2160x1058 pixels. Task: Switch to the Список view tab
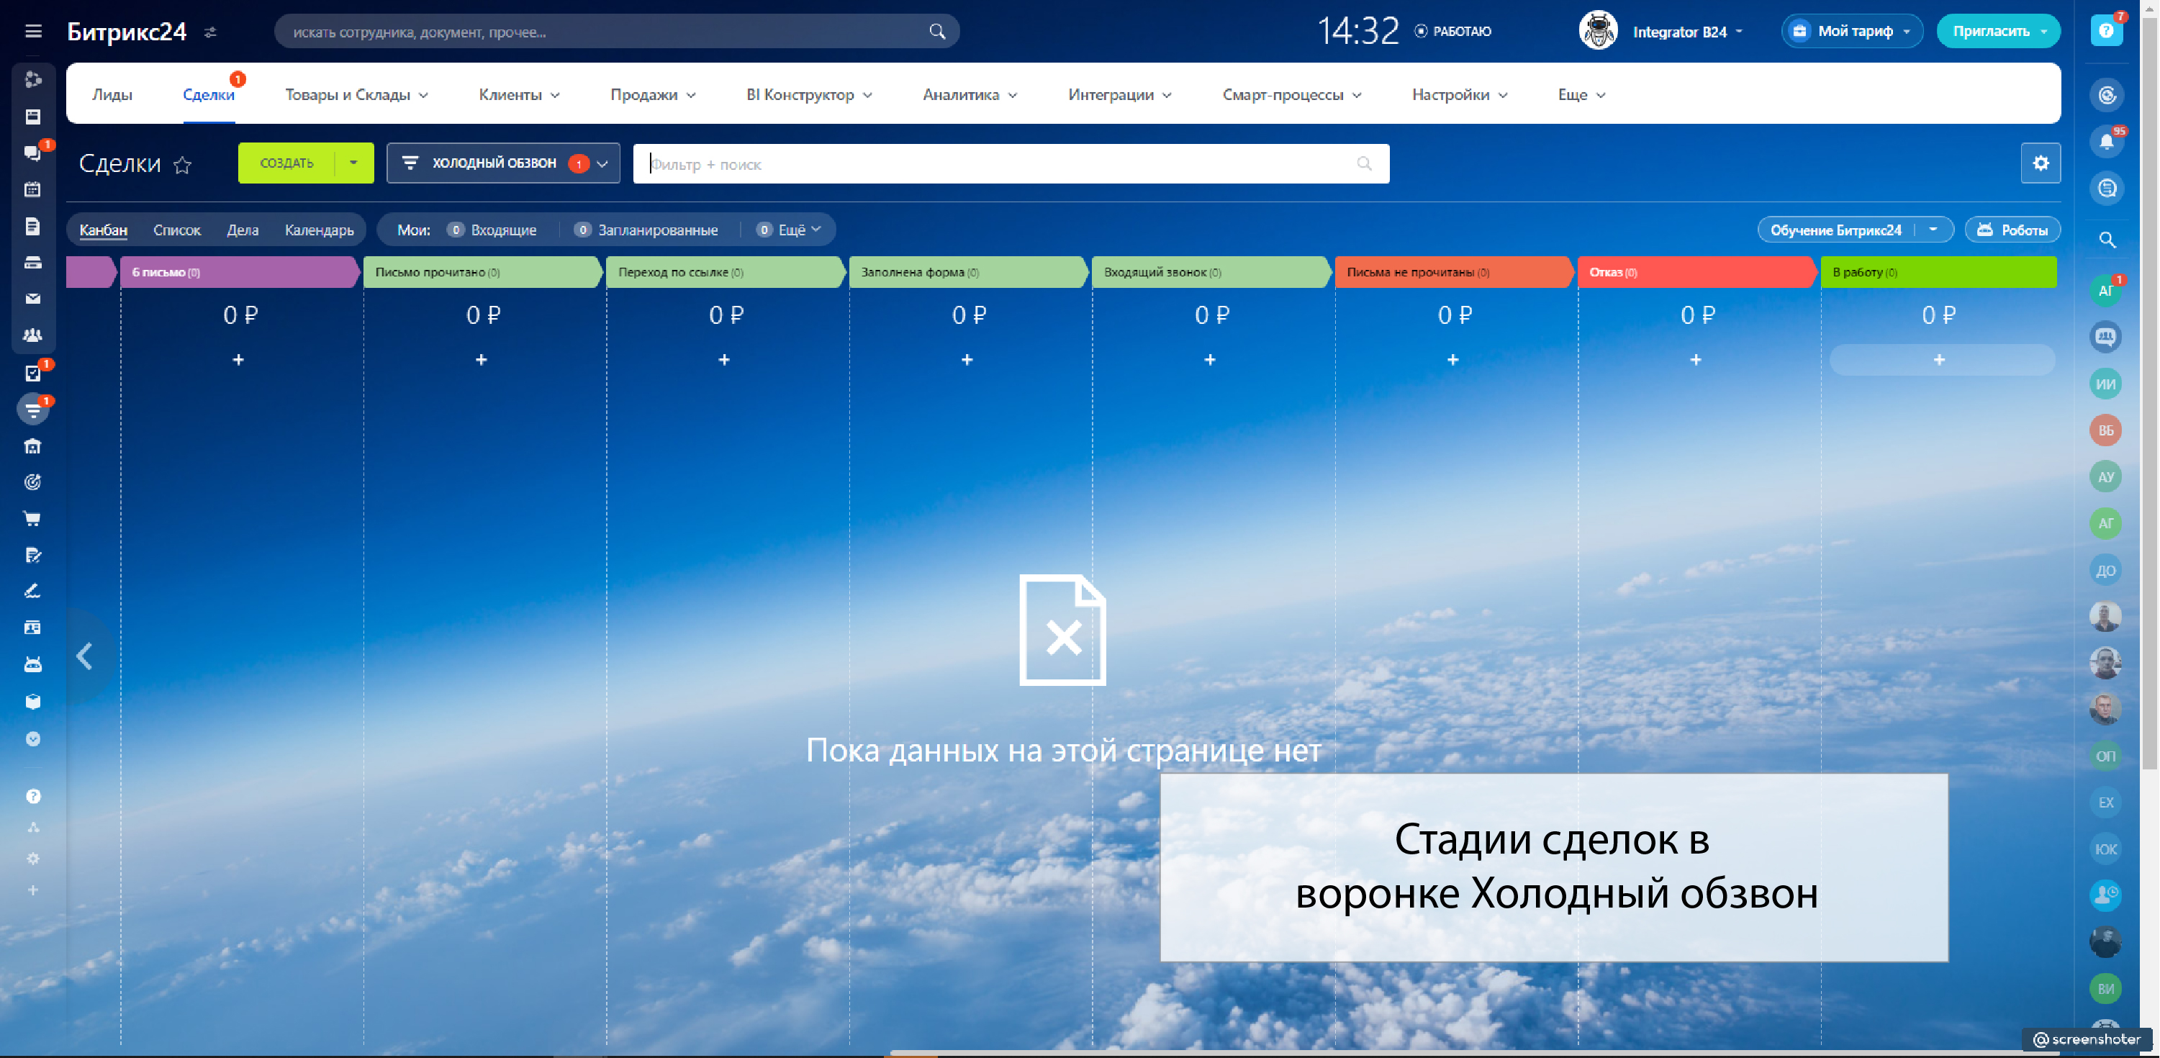tap(176, 230)
